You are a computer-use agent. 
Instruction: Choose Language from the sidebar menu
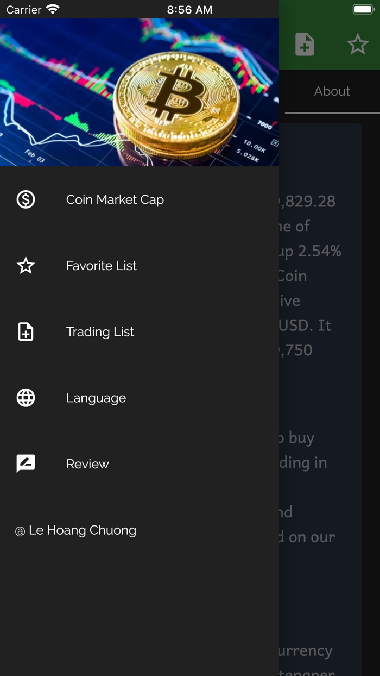coord(96,398)
